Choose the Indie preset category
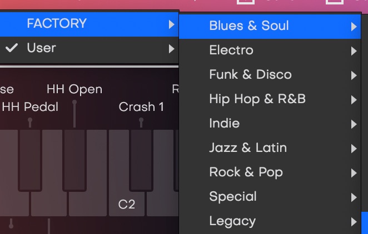 pos(225,124)
